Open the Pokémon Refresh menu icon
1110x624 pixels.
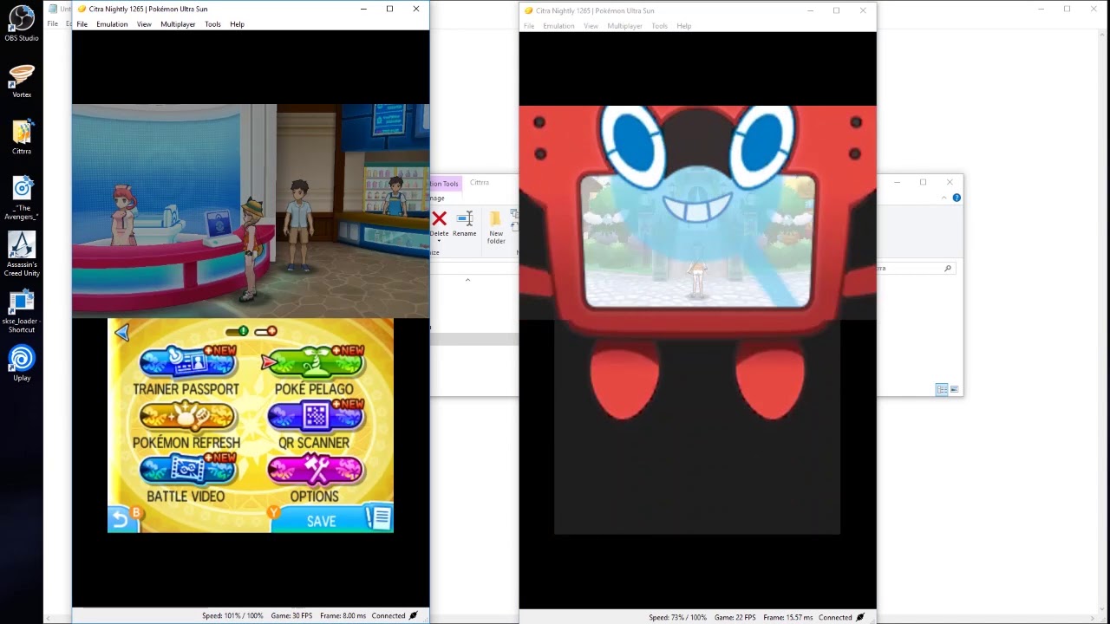(187, 417)
